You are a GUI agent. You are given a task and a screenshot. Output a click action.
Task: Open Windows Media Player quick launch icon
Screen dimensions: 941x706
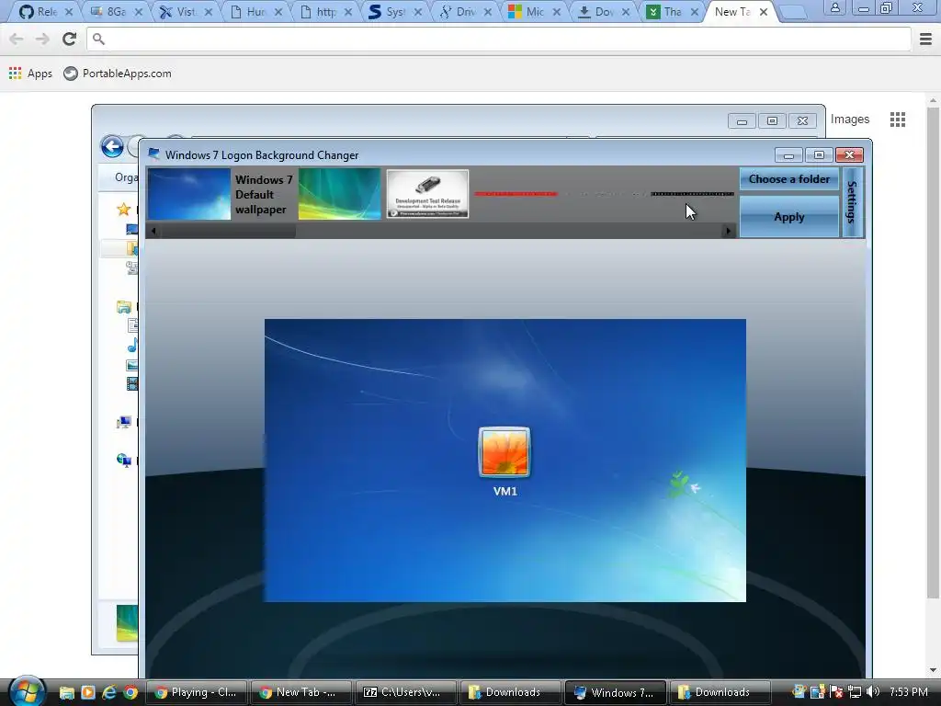(87, 692)
